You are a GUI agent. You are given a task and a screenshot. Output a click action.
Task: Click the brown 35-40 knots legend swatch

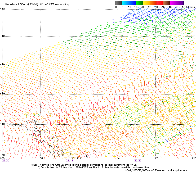tap(167, 3)
